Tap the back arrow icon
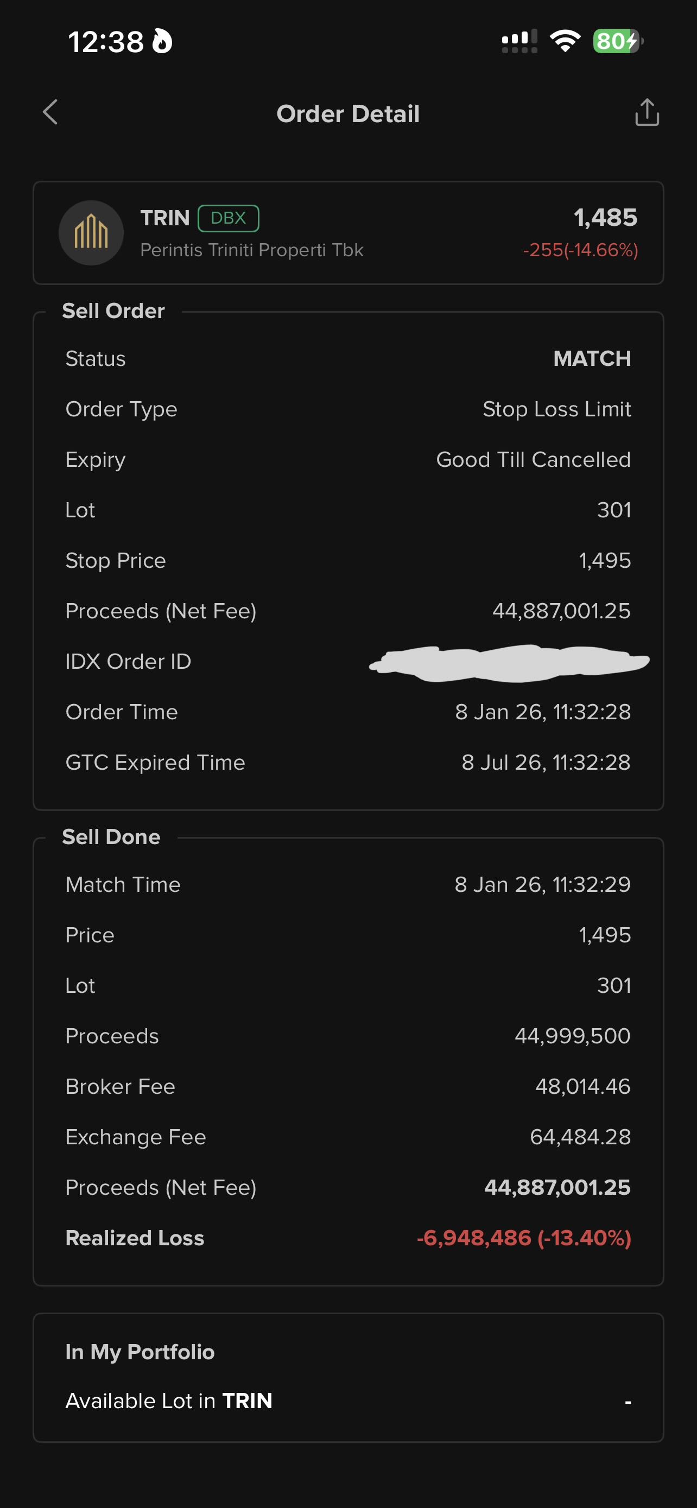697x1508 pixels. [x=51, y=112]
